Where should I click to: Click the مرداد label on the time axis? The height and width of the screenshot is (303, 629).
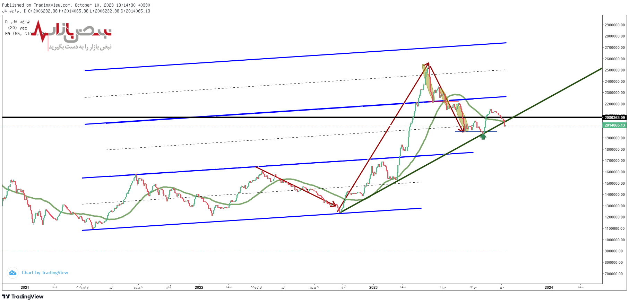tap(473, 287)
